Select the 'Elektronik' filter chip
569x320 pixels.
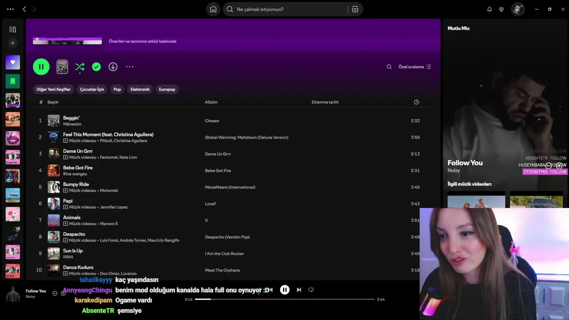point(140,89)
